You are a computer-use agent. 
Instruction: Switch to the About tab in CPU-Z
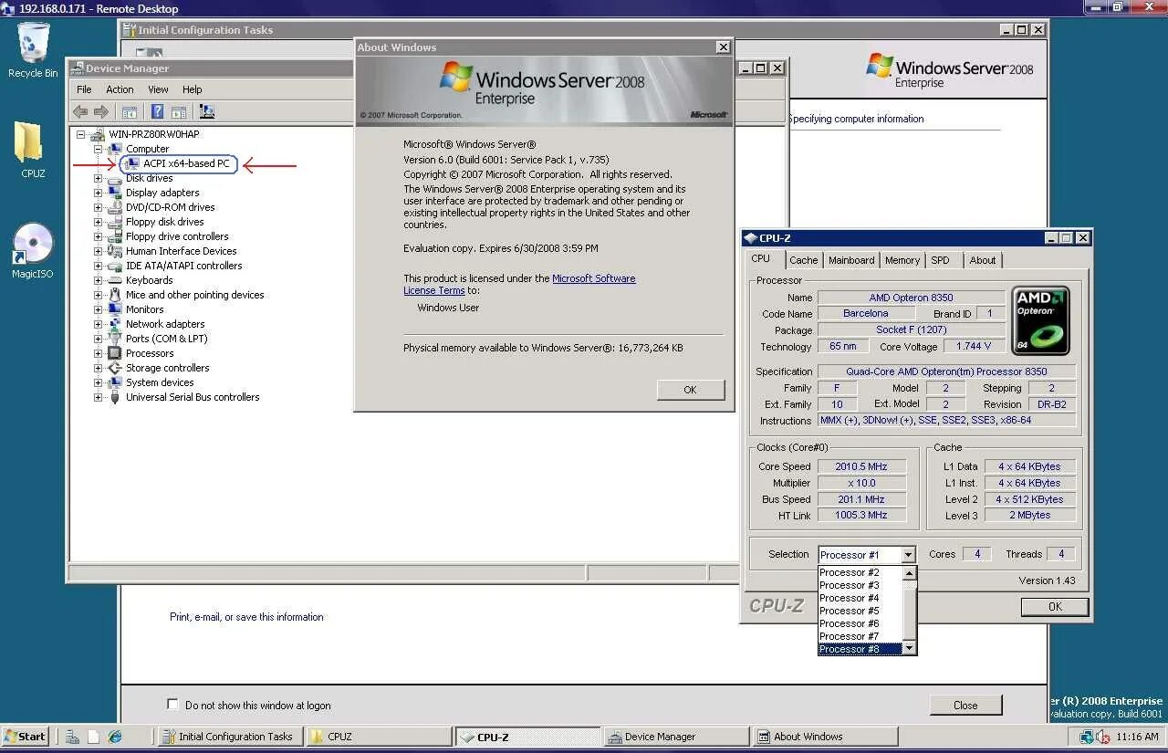pos(983,260)
